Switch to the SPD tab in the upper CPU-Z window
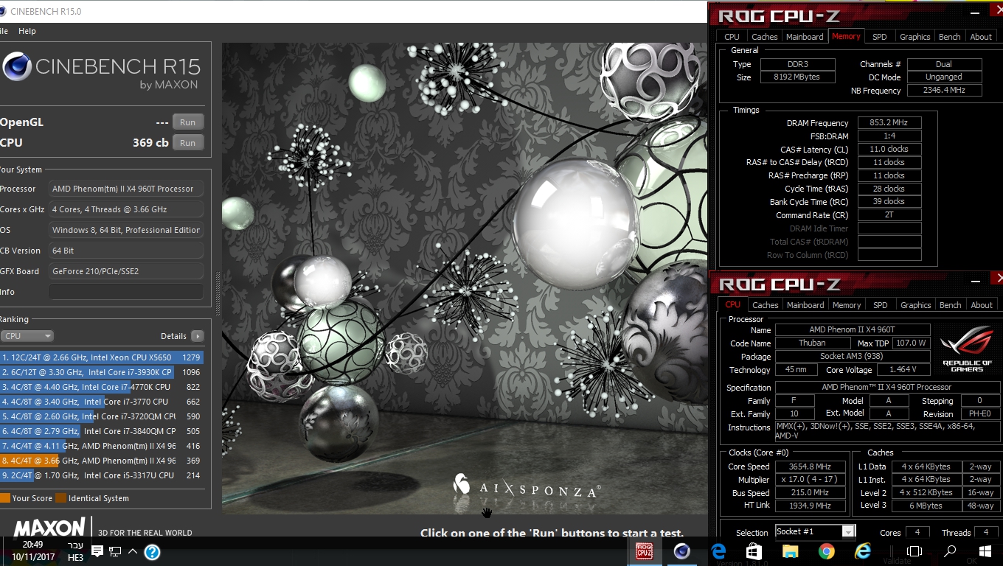 coord(880,37)
